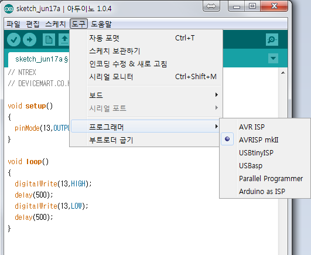Click the Upload arrow toolbar icon
Image resolution: width=311 pixels, height=255 pixels.
click(29, 40)
